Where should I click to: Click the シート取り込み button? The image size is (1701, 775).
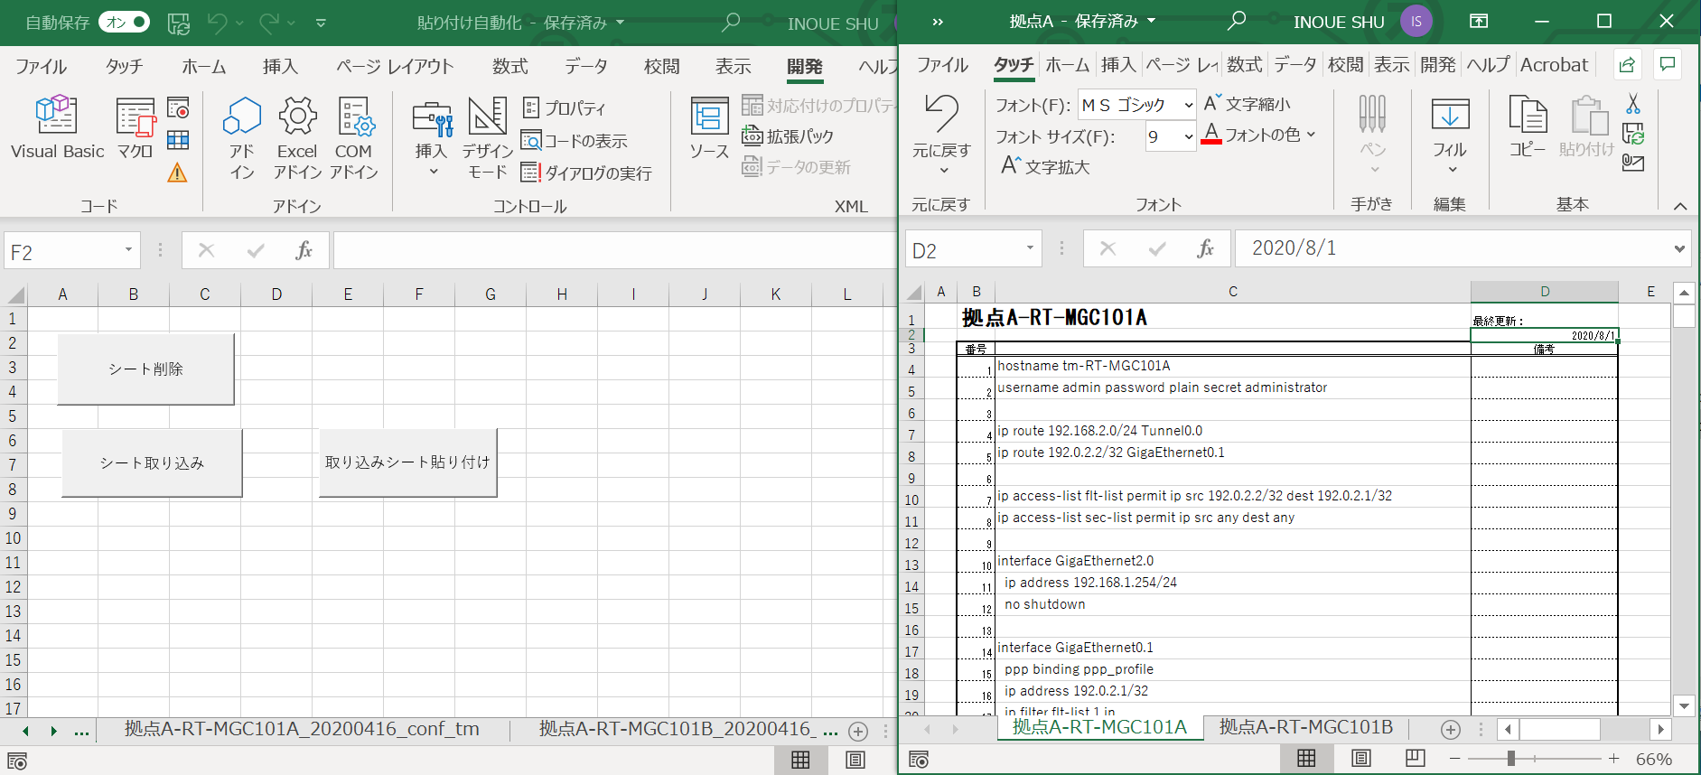152,462
